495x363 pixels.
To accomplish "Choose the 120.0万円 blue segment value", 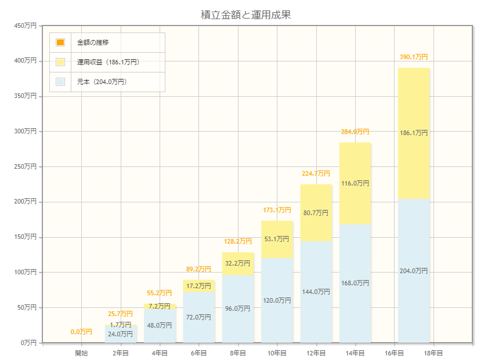I will [x=277, y=300].
